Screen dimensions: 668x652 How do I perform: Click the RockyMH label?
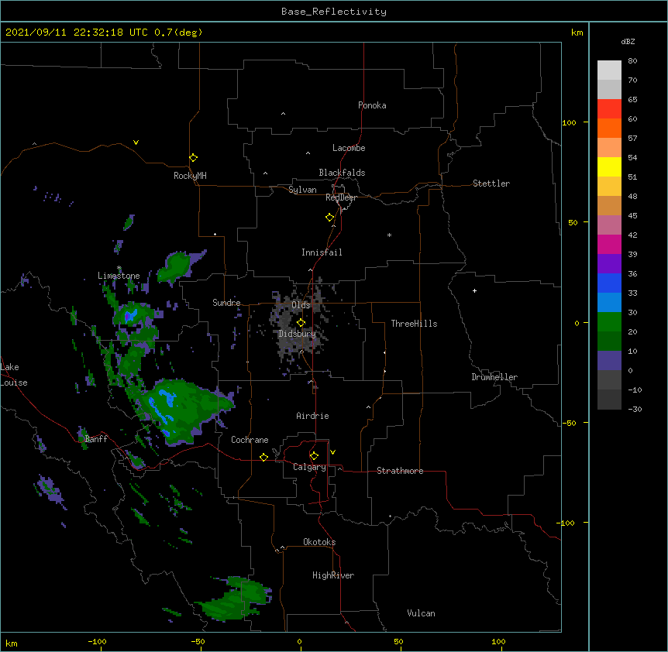[x=190, y=176]
